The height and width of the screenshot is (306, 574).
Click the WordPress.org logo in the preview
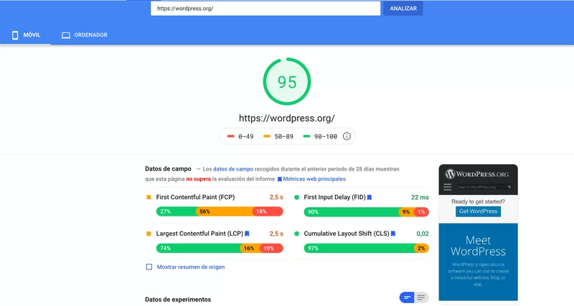tap(477, 174)
